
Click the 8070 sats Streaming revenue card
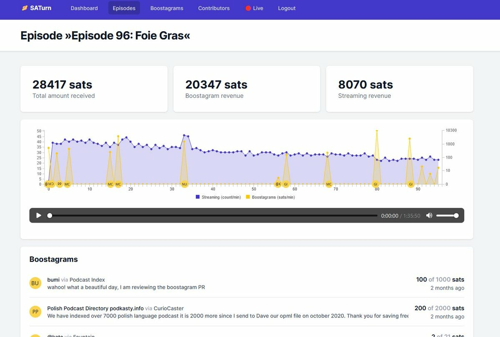[400, 89]
